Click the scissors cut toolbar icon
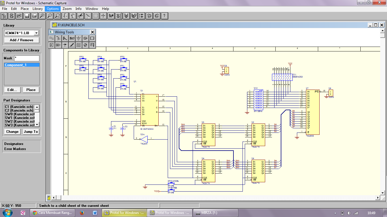 80,16
